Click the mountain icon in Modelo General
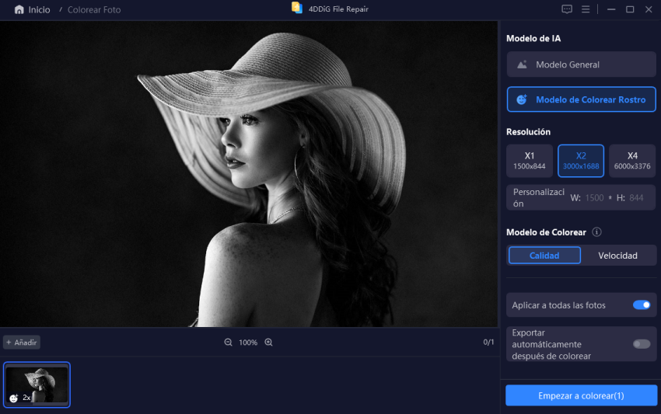 (x=522, y=64)
